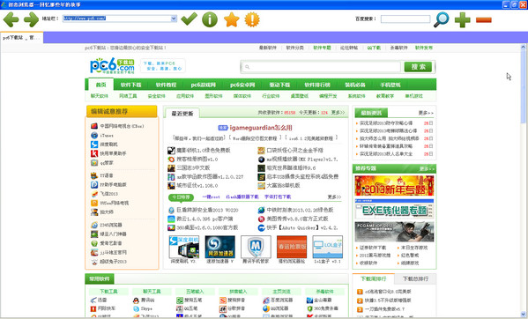Select the 下载总排行 tab
Viewport: 528px width, 319px height.
415,279
